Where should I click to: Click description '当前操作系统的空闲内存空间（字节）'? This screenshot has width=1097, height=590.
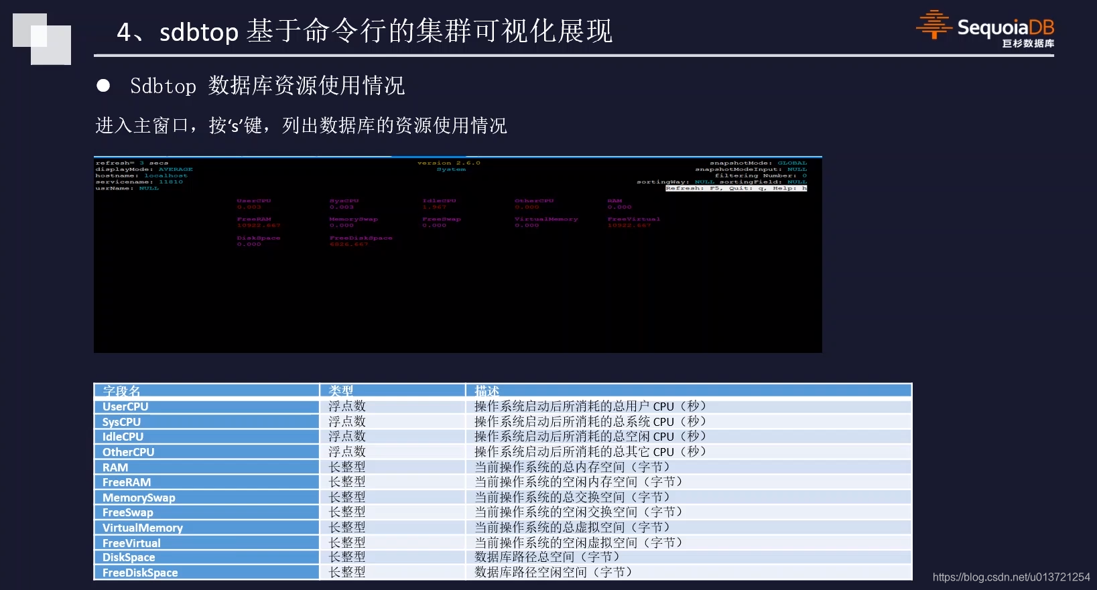coord(578,482)
